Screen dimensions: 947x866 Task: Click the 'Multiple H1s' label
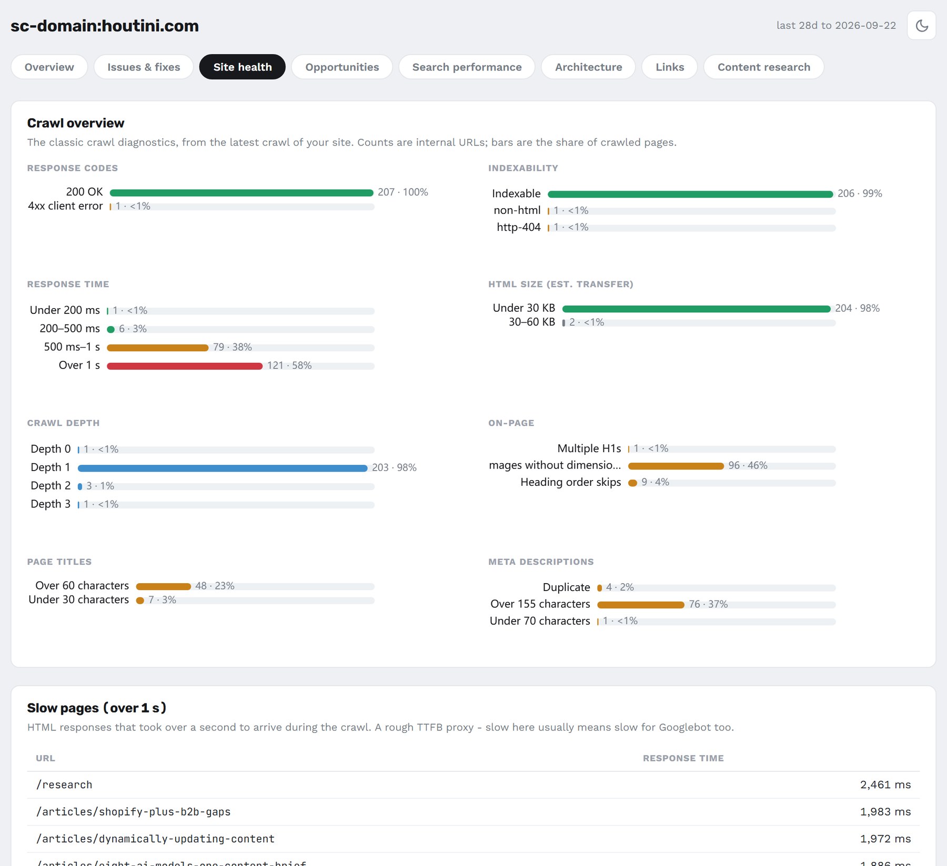(589, 449)
